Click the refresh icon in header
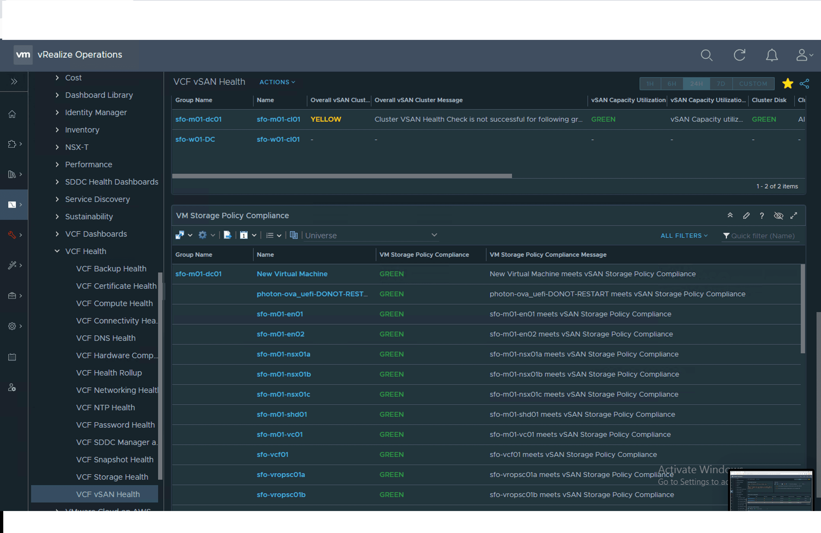821x533 pixels. 739,55
